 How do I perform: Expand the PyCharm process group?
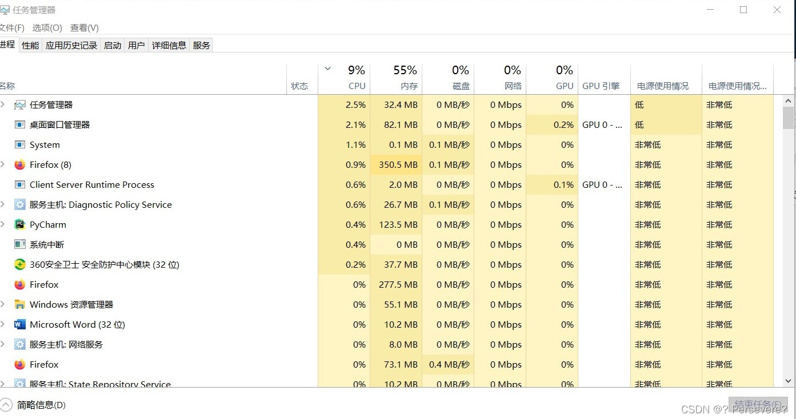tap(3, 224)
